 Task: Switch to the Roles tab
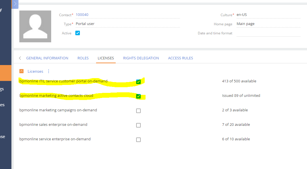point(83,58)
